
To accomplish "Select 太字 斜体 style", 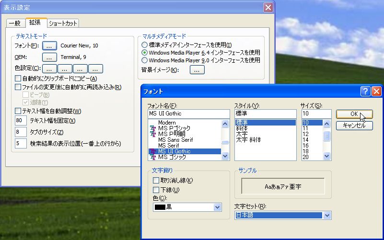I will click(x=249, y=140).
